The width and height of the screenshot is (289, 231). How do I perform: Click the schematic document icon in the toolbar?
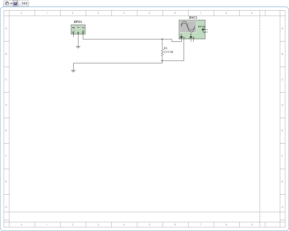tap(15, 3)
